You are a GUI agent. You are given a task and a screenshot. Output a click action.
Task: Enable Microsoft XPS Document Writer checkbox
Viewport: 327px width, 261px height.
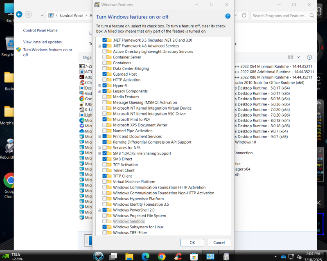click(x=104, y=125)
